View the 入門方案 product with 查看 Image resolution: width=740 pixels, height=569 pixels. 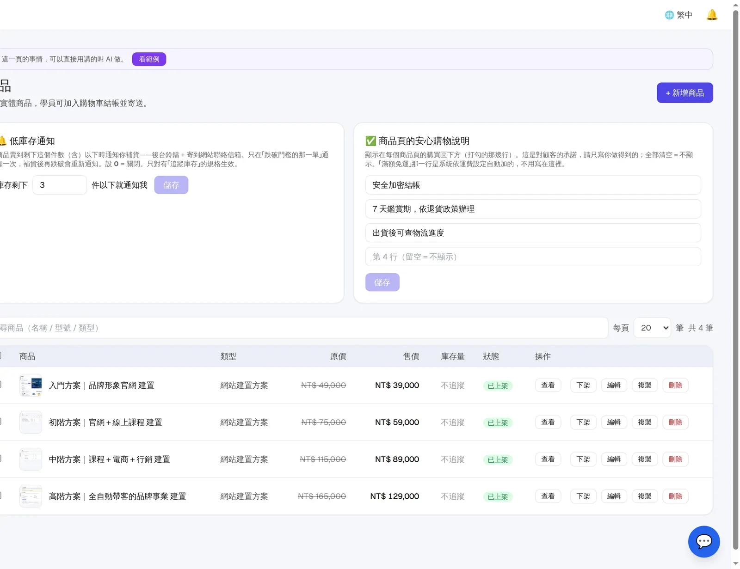click(x=548, y=385)
